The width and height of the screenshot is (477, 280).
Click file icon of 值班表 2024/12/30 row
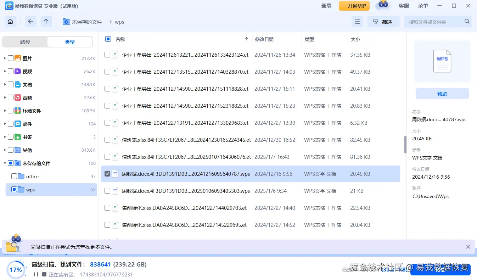click(x=115, y=140)
